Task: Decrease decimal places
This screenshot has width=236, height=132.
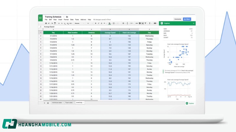Action: tap(65, 23)
